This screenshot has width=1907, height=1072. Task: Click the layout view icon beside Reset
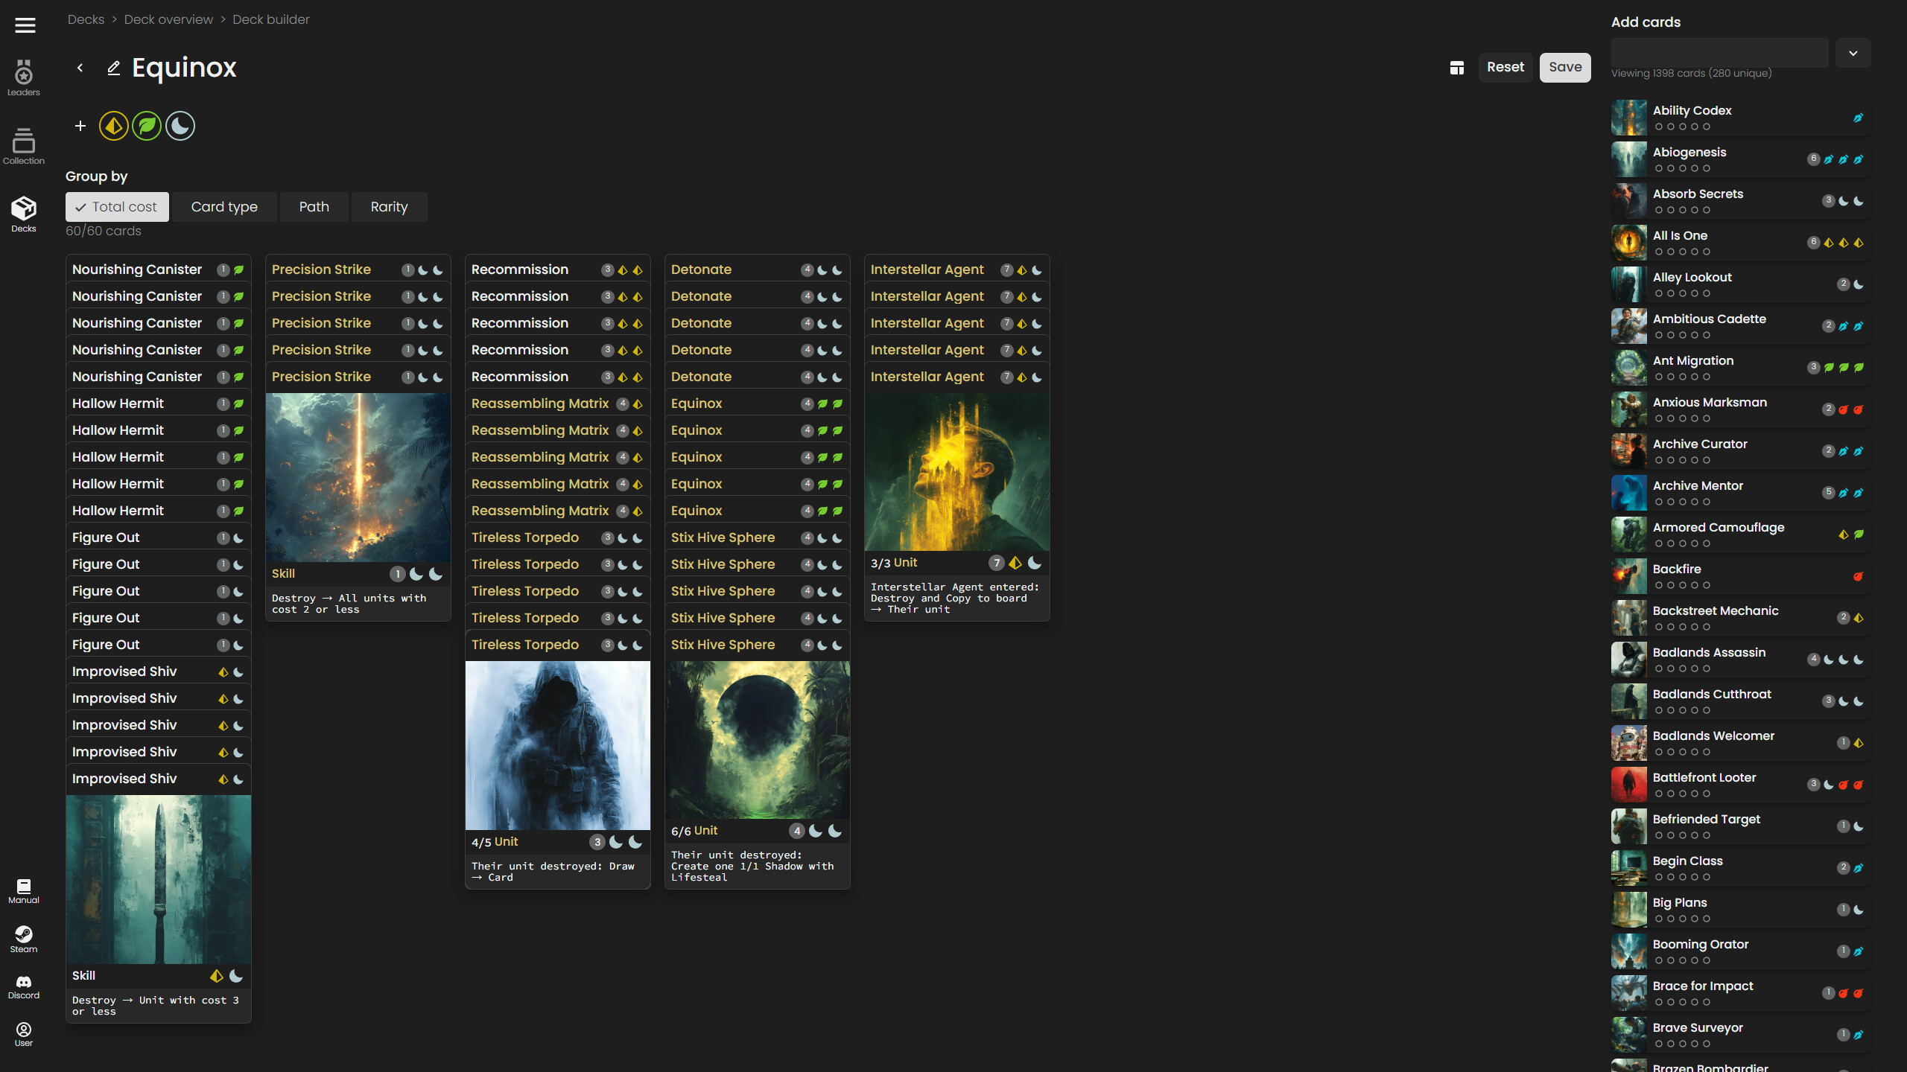[1457, 67]
